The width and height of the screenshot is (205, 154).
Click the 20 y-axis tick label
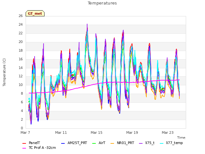[x=20, y=42]
